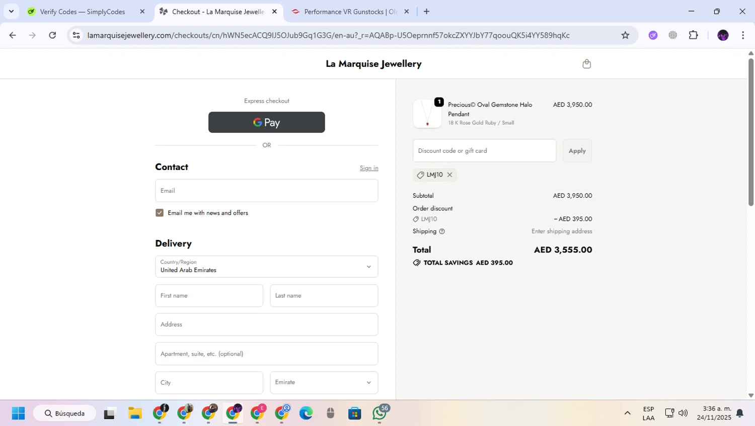
Task: Open the volume control in system tray
Action: [x=683, y=413]
